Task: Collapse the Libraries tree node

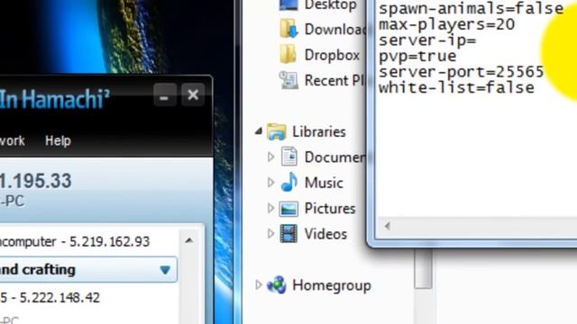Action: 259,131
